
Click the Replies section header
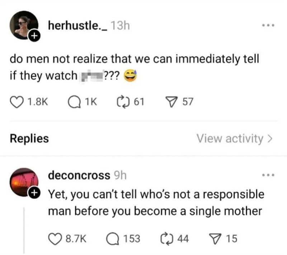29,139
